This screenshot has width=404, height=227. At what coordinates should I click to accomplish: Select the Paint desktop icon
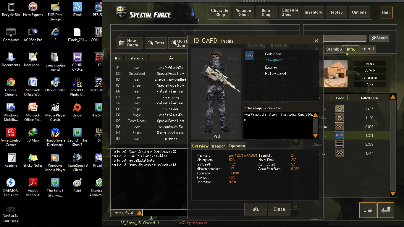(77, 185)
